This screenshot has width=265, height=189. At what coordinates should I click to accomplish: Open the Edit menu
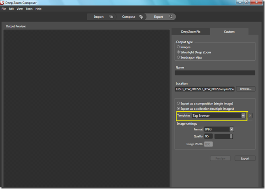[11, 9]
